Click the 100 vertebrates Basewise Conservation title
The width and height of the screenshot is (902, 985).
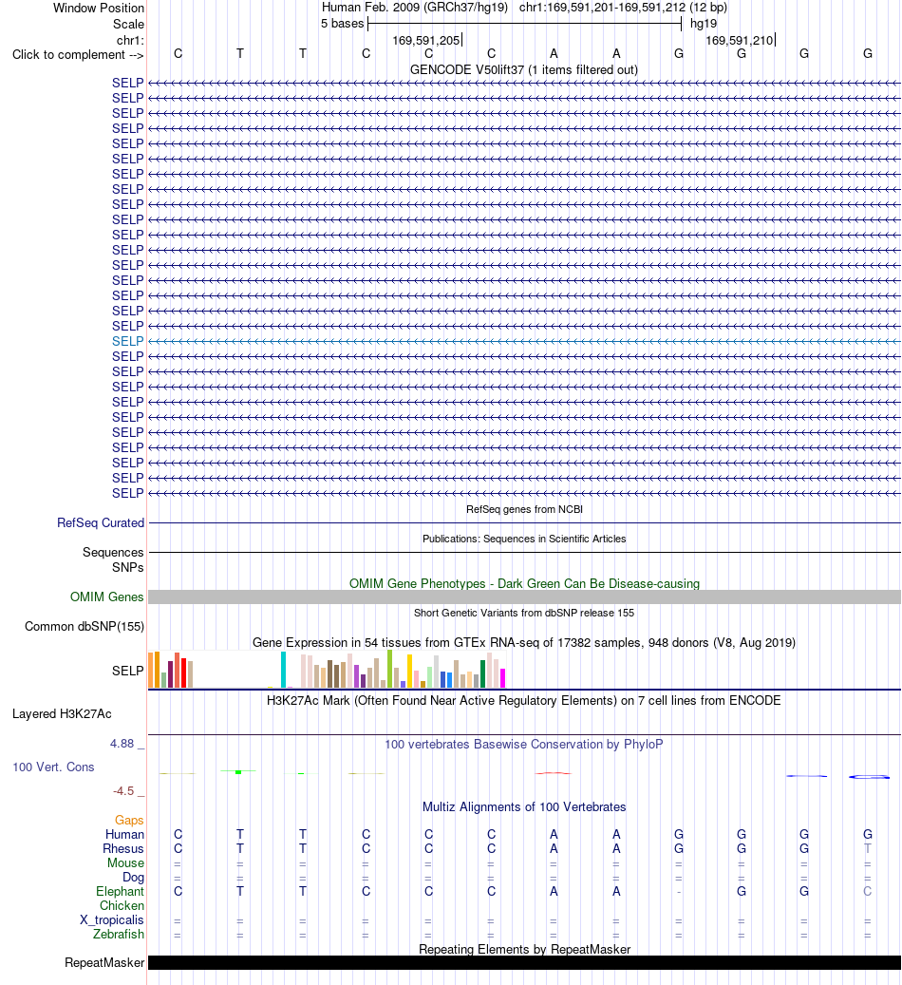[x=524, y=745]
